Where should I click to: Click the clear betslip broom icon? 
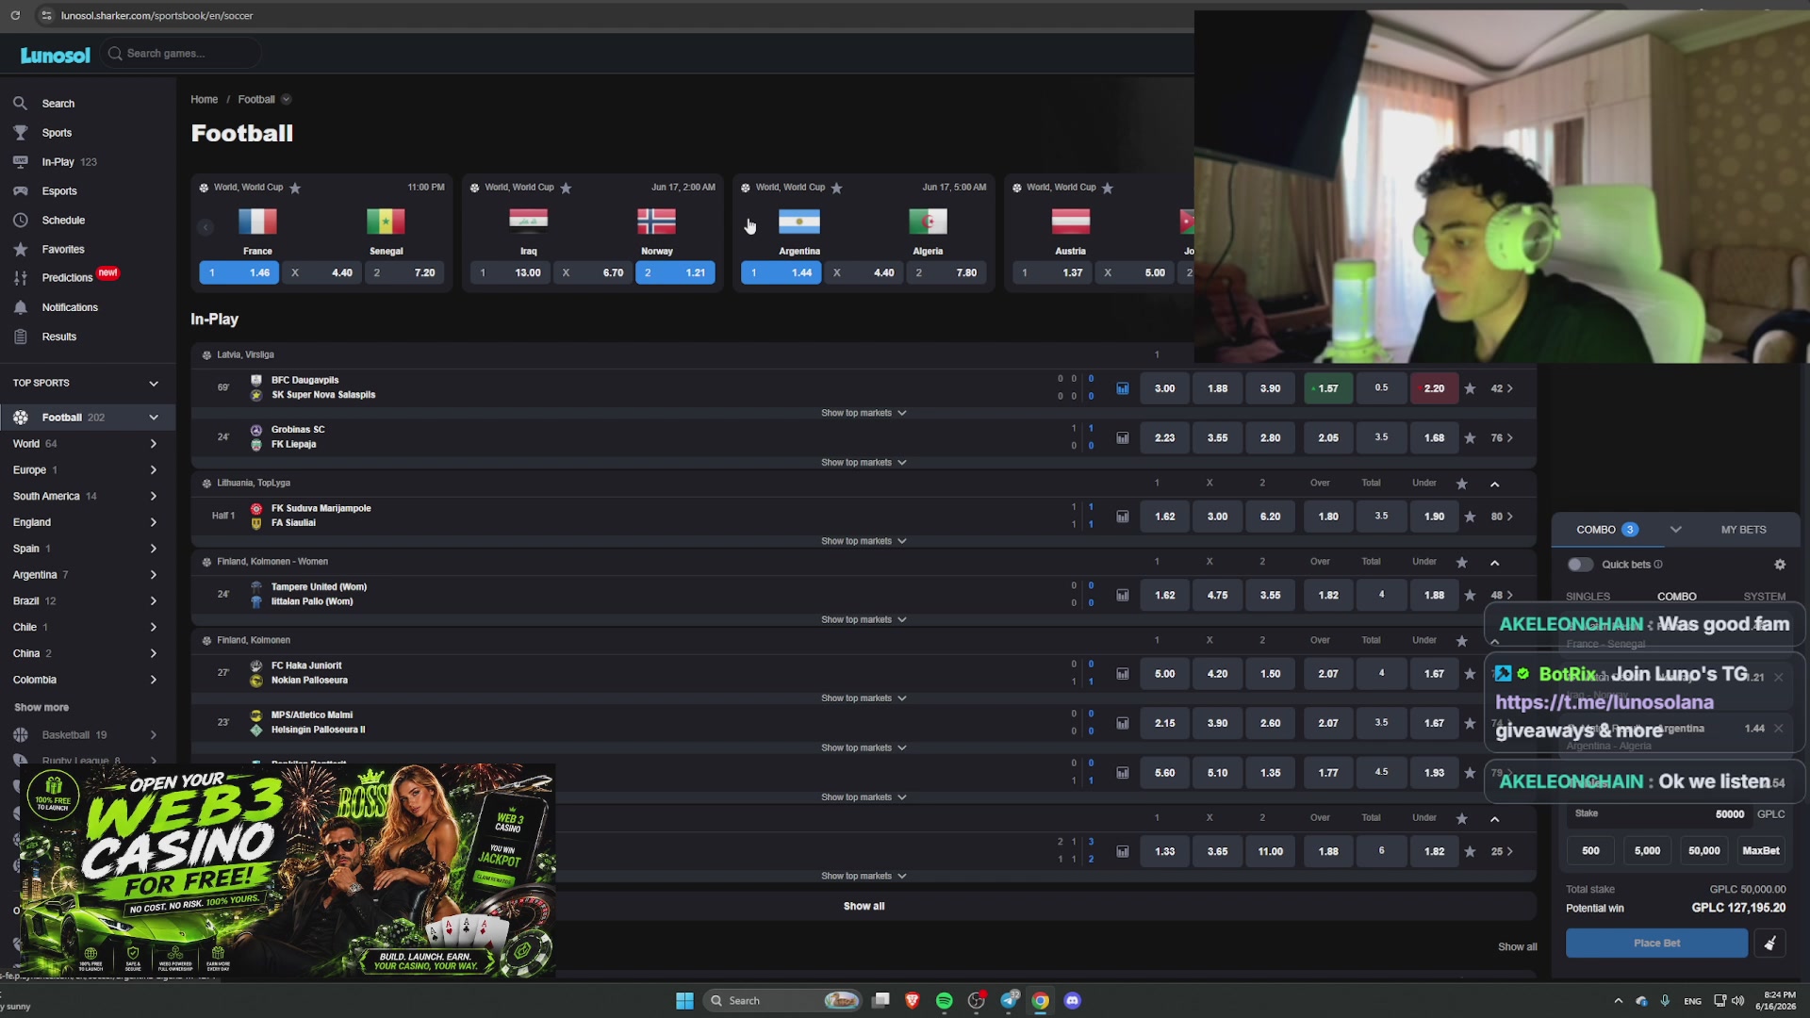click(x=1770, y=944)
